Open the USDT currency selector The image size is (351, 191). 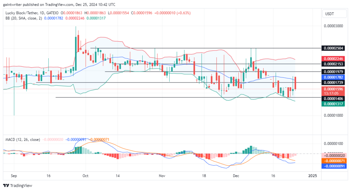coord(334,14)
